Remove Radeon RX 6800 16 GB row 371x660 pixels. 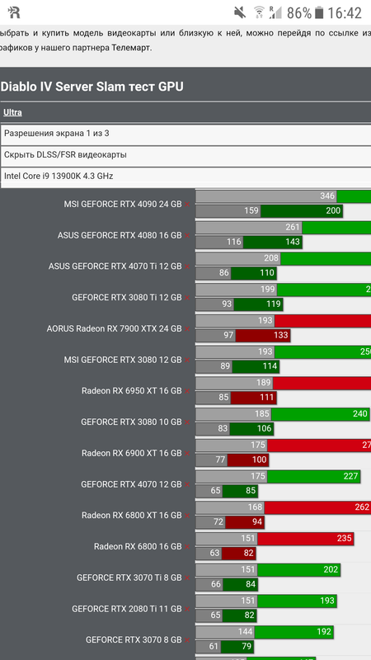(x=187, y=547)
